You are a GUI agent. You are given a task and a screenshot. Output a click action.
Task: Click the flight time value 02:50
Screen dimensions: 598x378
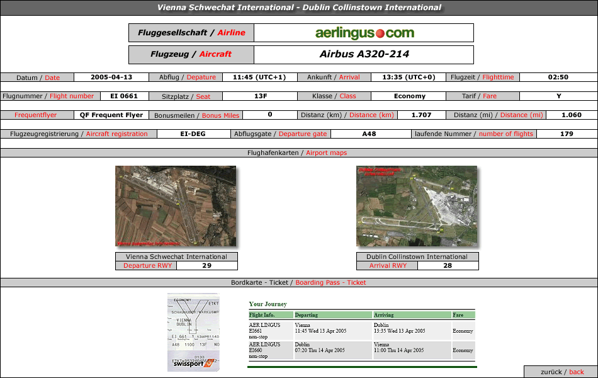558,77
